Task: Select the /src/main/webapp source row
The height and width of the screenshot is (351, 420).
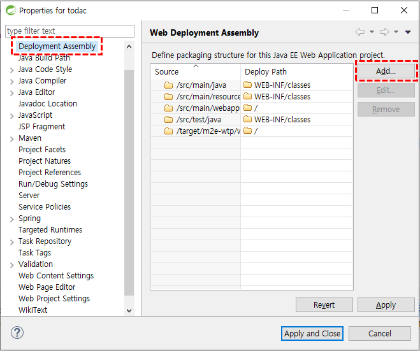Action: click(x=196, y=108)
